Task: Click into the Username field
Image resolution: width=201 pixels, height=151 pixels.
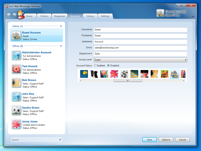Action: click(140, 30)
